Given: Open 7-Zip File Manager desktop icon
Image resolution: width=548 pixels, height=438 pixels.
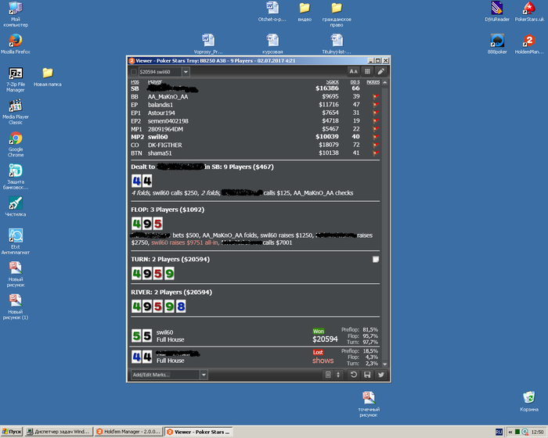Looking at the screenshot, I should point(16,79).
